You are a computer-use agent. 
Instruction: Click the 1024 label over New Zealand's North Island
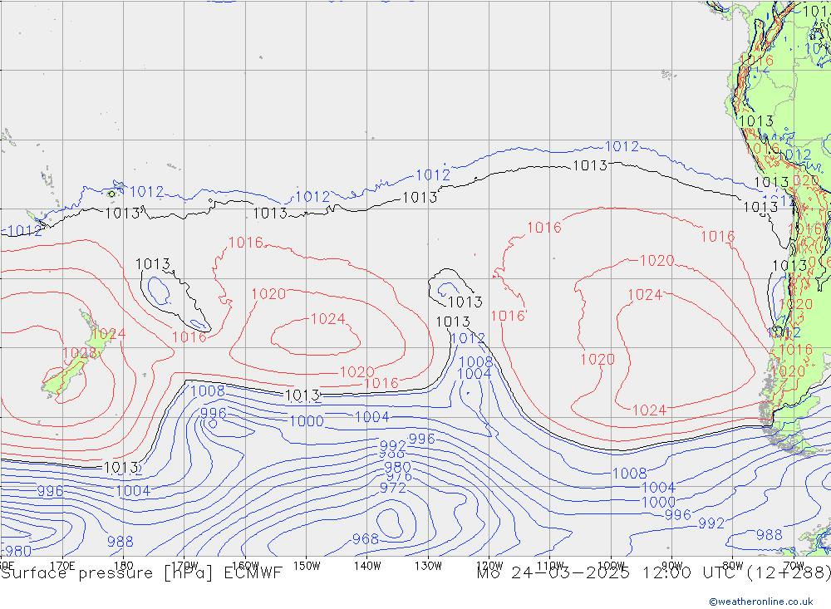pyautogui.click(x=109, y=334)
